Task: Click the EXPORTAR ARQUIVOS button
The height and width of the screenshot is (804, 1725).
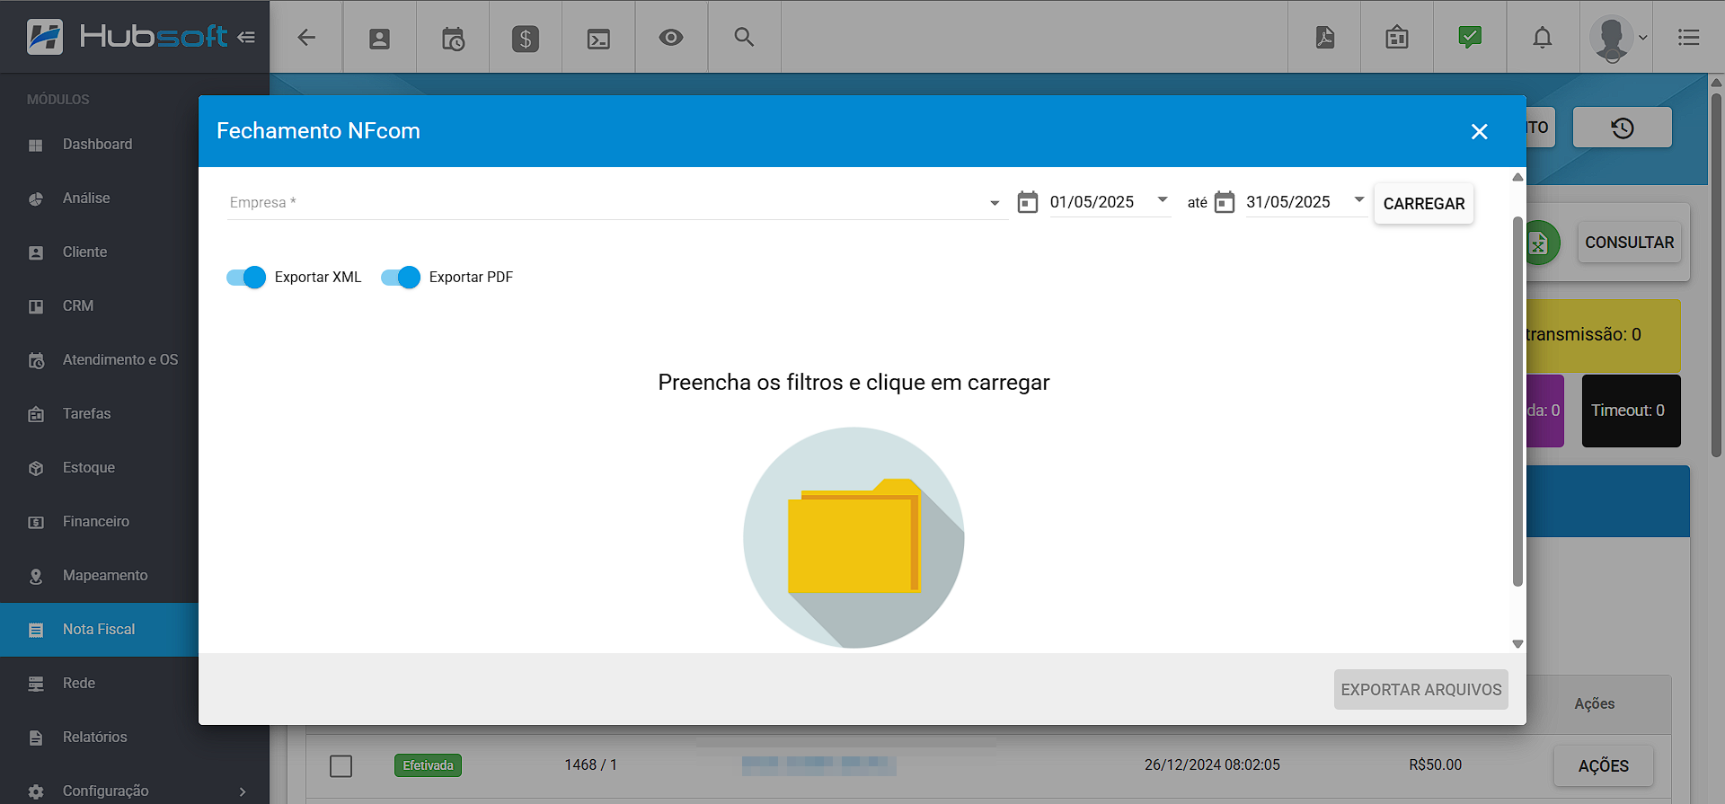Action: pos(1421,690)
